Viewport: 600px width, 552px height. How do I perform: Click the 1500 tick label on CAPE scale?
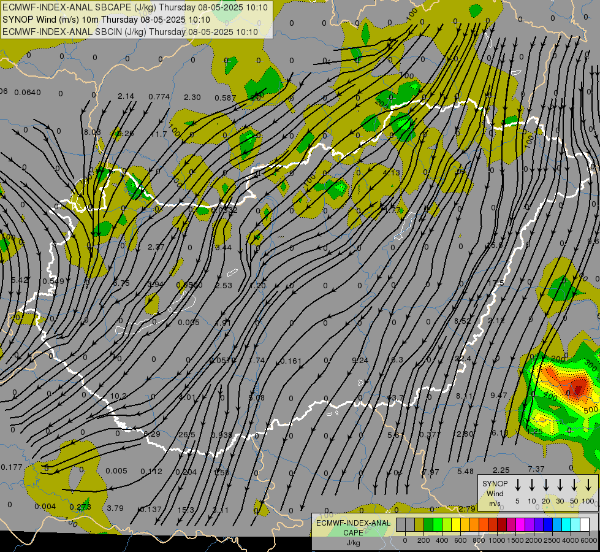[515, 540]
